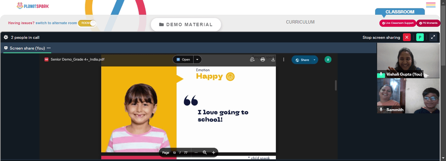Mute Vishali Gupta's microphone
The width and height of the screenshot is (446, 161).
point(381,75)
